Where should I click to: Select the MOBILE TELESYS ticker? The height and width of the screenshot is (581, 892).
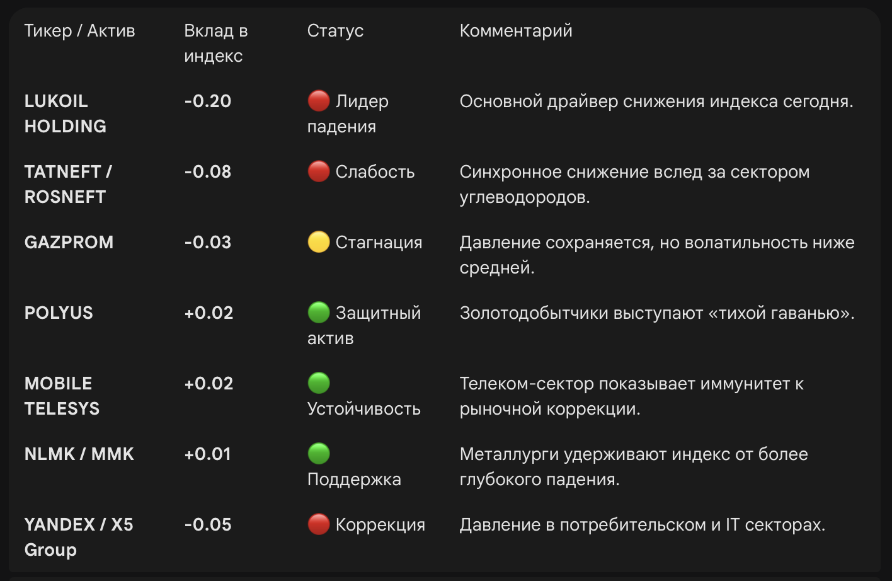coord(62,396)
